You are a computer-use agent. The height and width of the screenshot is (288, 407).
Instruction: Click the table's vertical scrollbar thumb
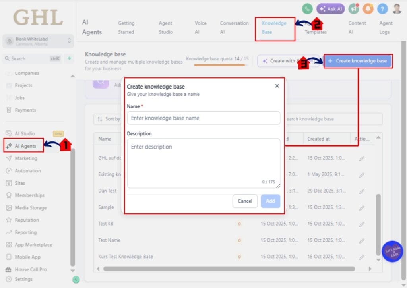(378, 224)
